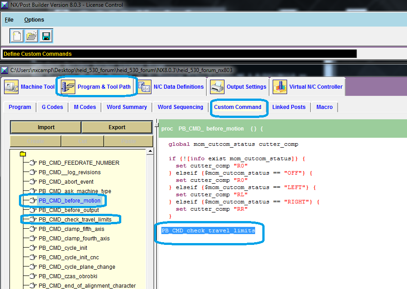The image size is (407, 289).
Task: Click the command tree scroll-up arrow
Action: (x=150, y=151)
